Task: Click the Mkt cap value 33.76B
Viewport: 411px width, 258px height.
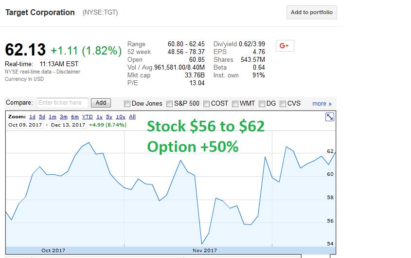Action: click(195, 75)
